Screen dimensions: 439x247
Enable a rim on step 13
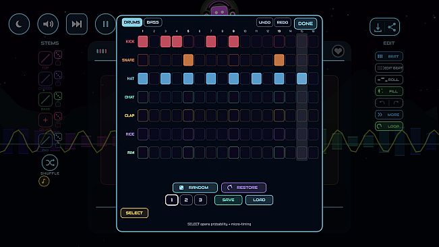279,153
